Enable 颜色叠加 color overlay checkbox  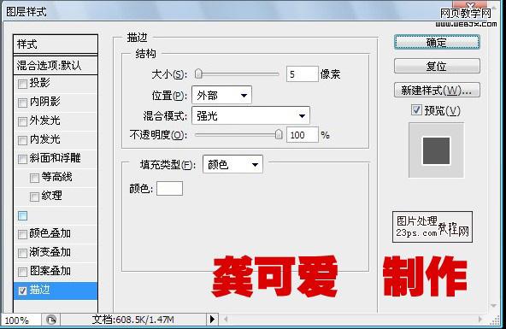[22, 234]
